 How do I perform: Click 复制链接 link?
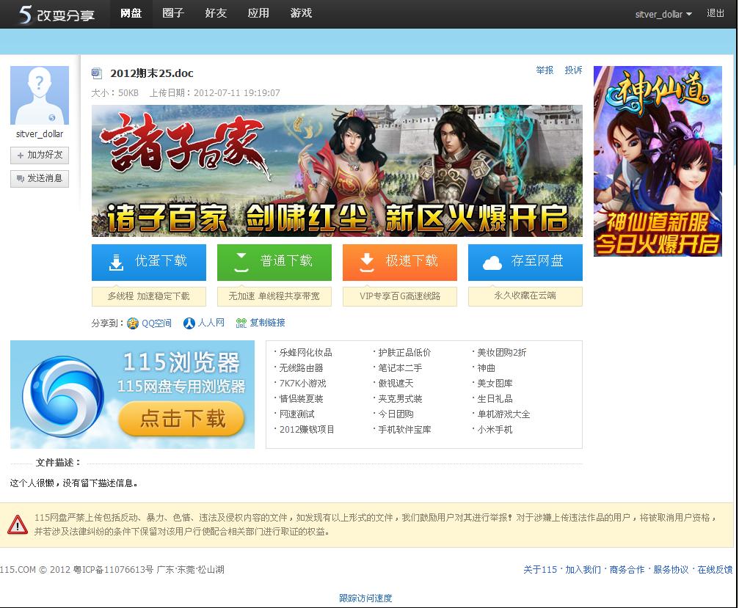tap(267, 323)
